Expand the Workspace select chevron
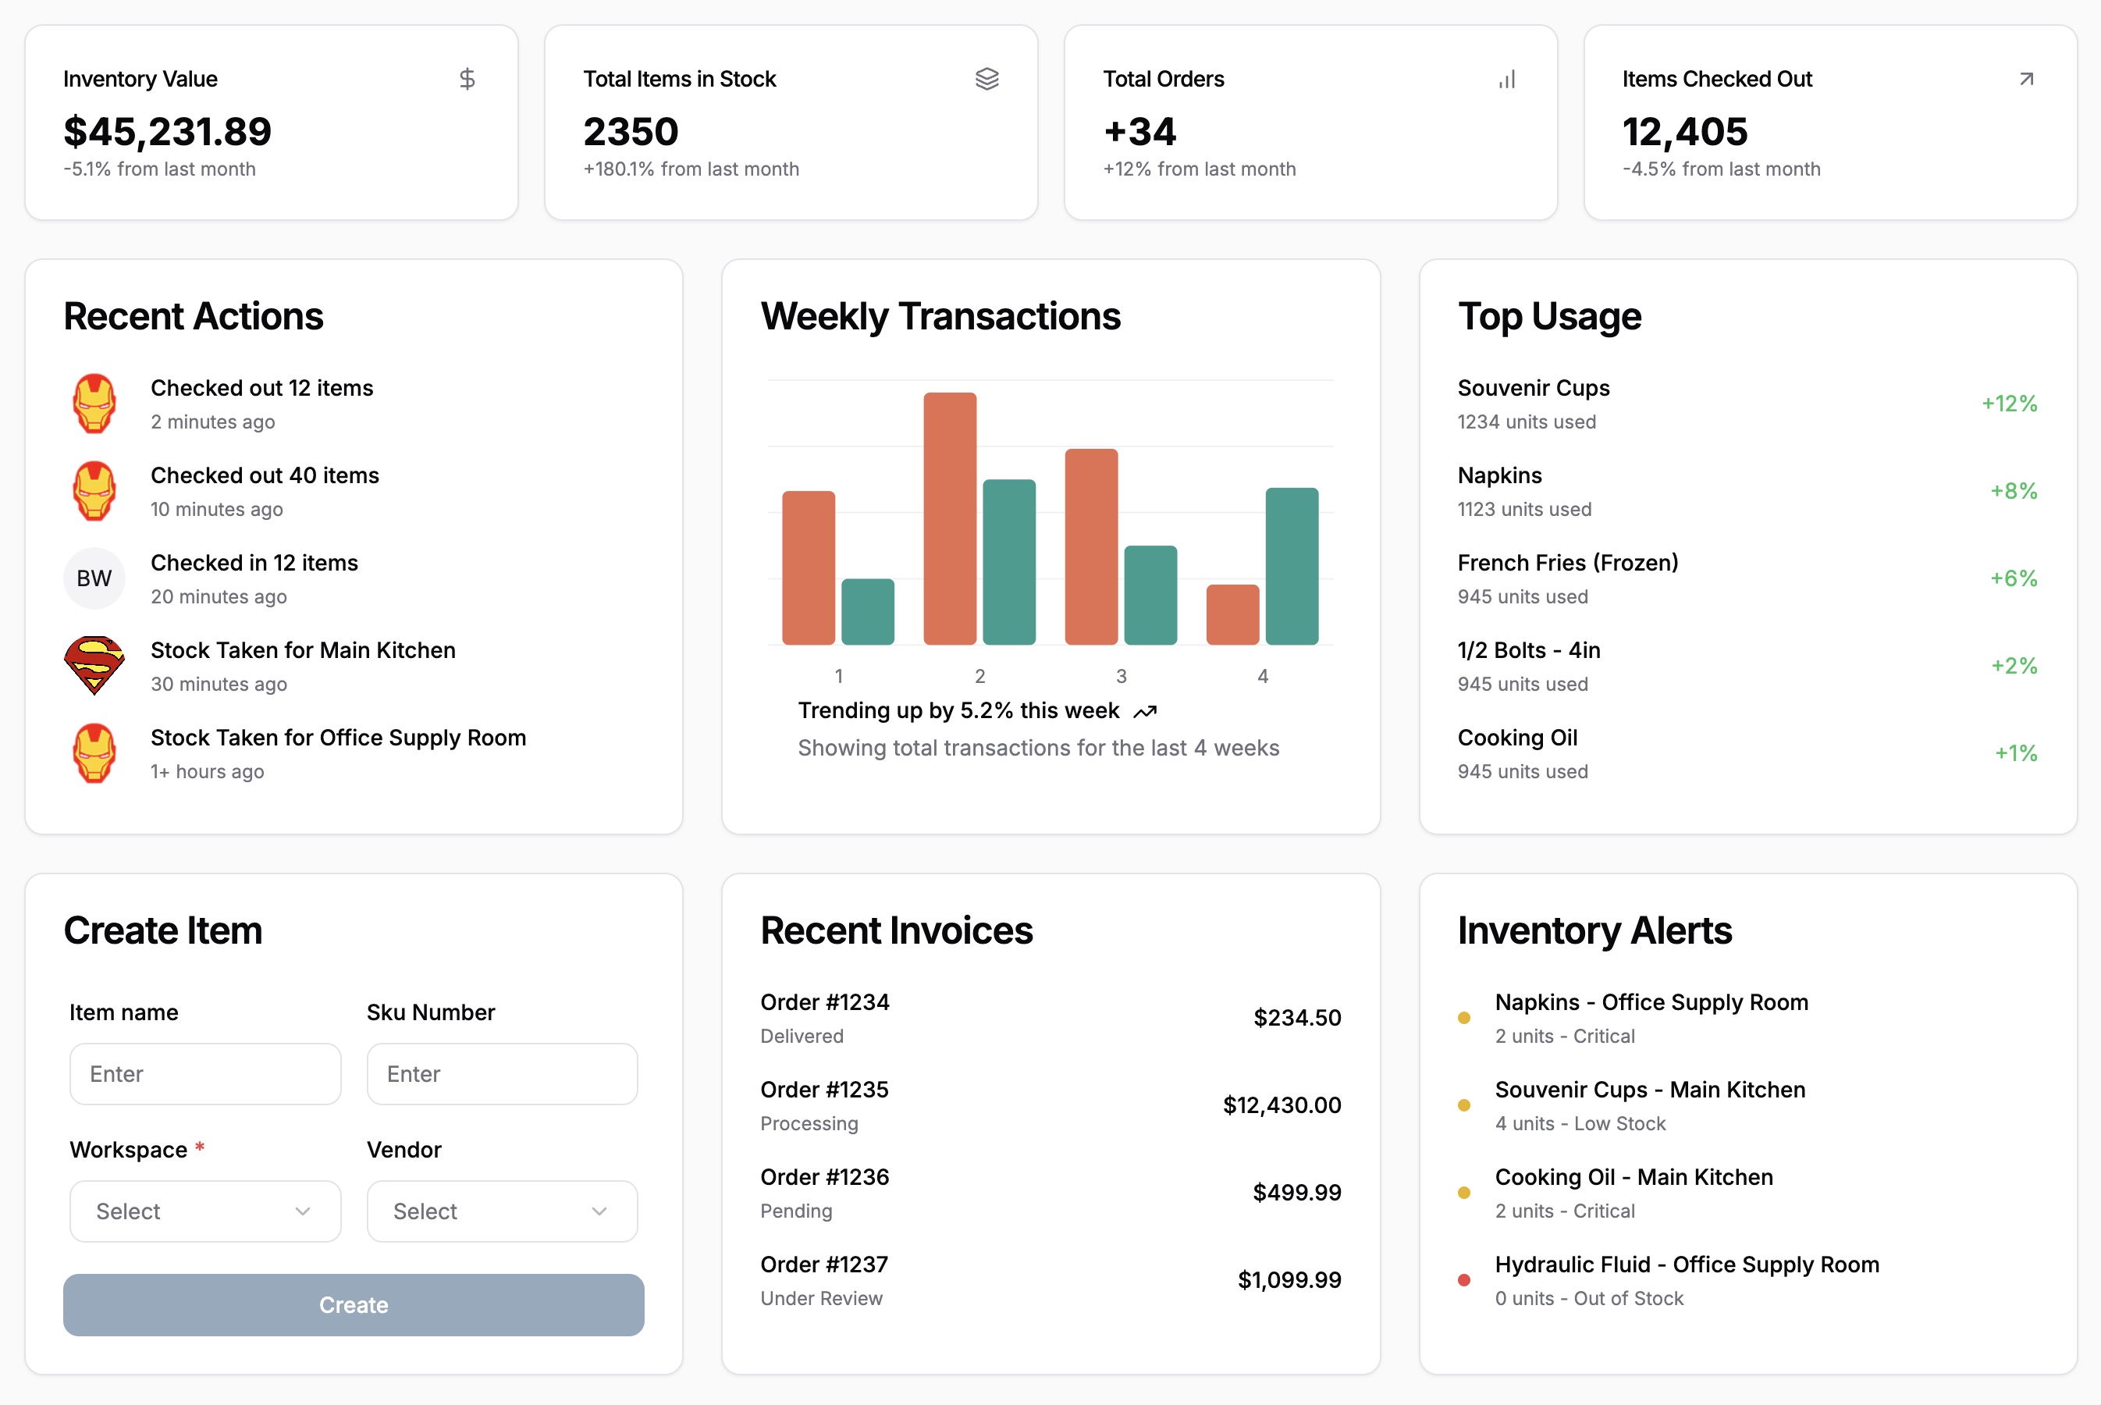The width and height of the screenshot is (2101, 1405). point(303,1211)
